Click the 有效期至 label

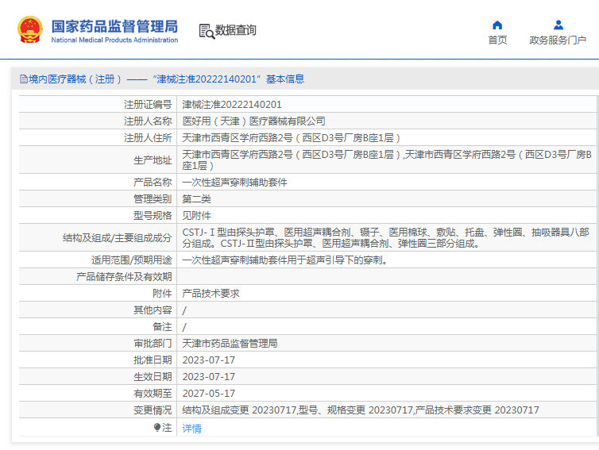[153, 394]
